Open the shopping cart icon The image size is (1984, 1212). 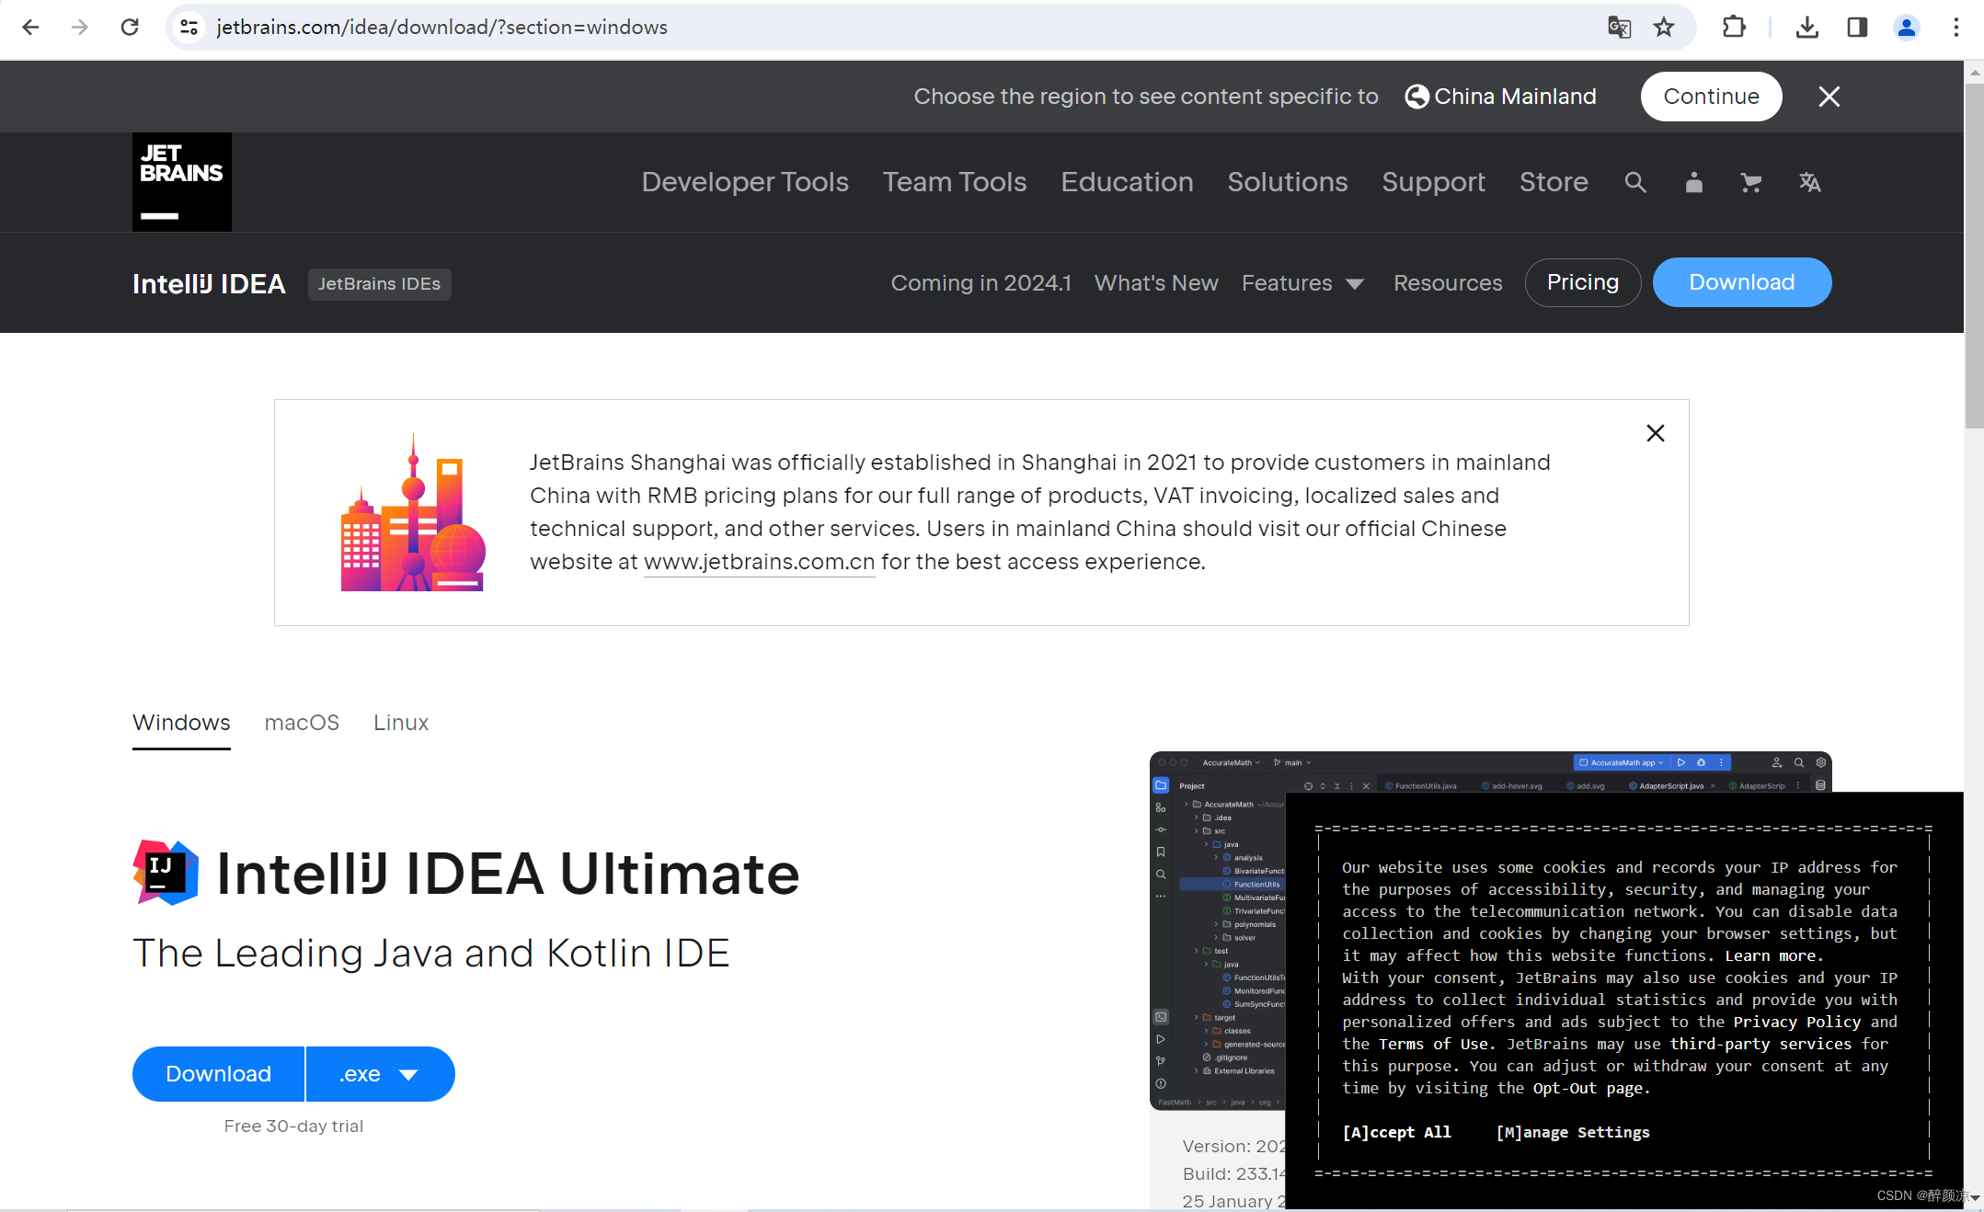click(x=1751, y=182)
